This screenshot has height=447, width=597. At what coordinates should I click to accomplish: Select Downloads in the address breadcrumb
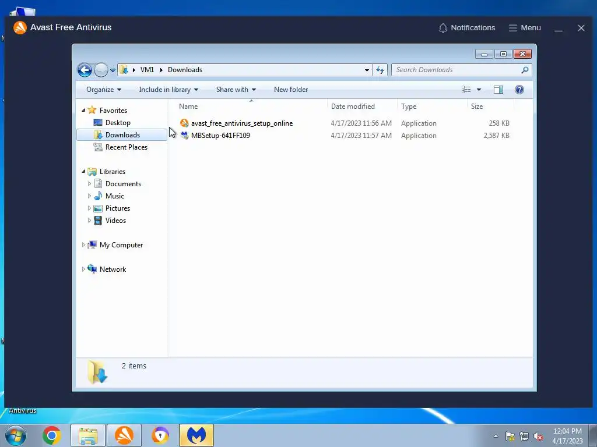point(185,70)
